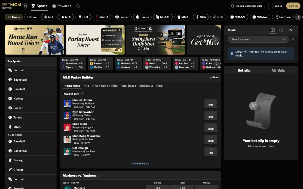Click Kyle Schwarber's player photo

click(x=67, y=115)
